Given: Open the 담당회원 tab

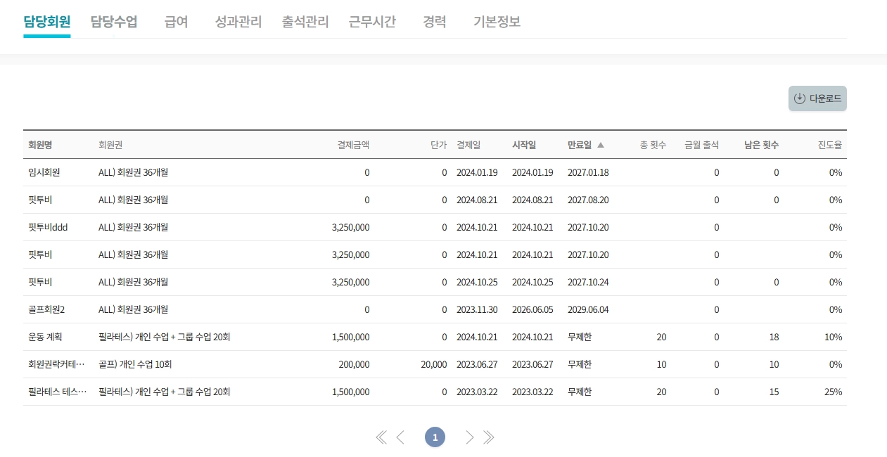Looking at the screenshot, I should [x=47, y=22].
